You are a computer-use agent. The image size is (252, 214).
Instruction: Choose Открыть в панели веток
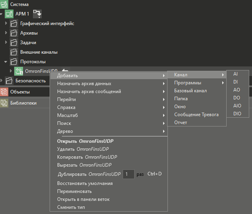109,199
